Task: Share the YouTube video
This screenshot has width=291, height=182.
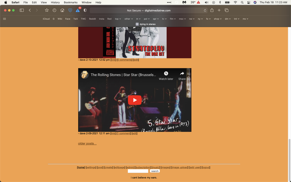Action: [x=182, y=76]
